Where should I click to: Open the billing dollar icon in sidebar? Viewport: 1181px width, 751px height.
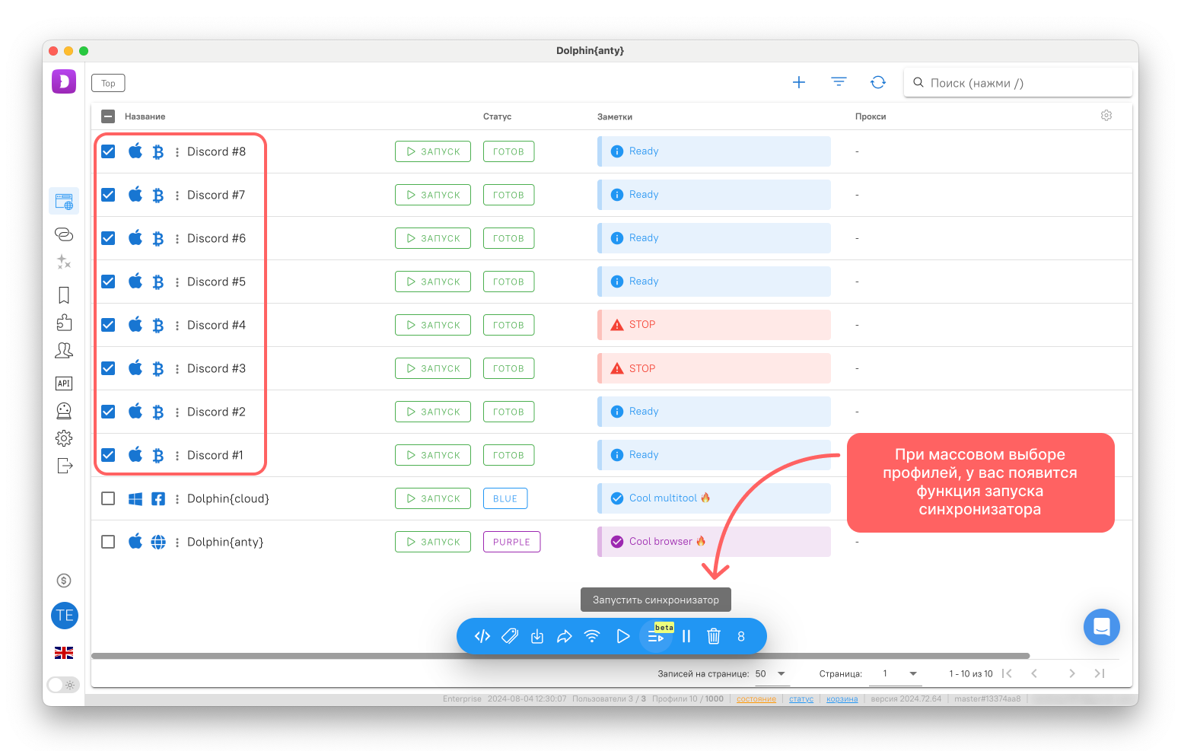point(64,581)
